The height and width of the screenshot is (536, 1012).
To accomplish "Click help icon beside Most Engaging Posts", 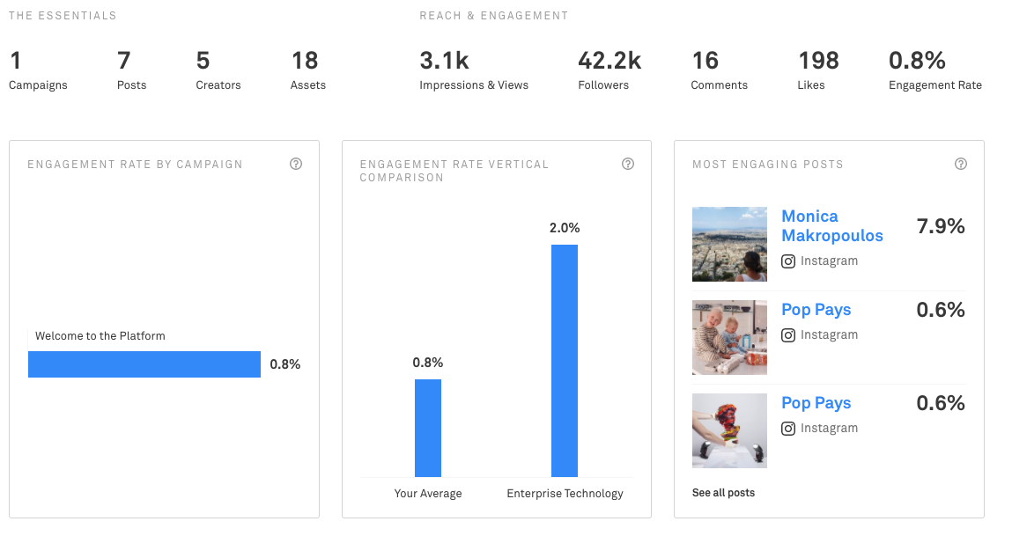I will tap(961, 164).
